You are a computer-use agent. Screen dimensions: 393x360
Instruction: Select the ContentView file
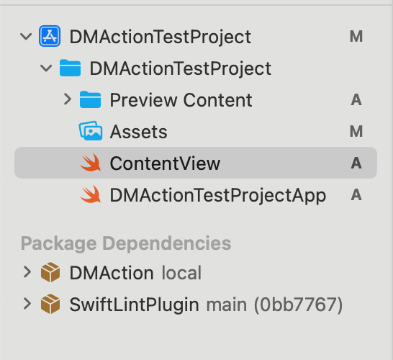[196, 163]
